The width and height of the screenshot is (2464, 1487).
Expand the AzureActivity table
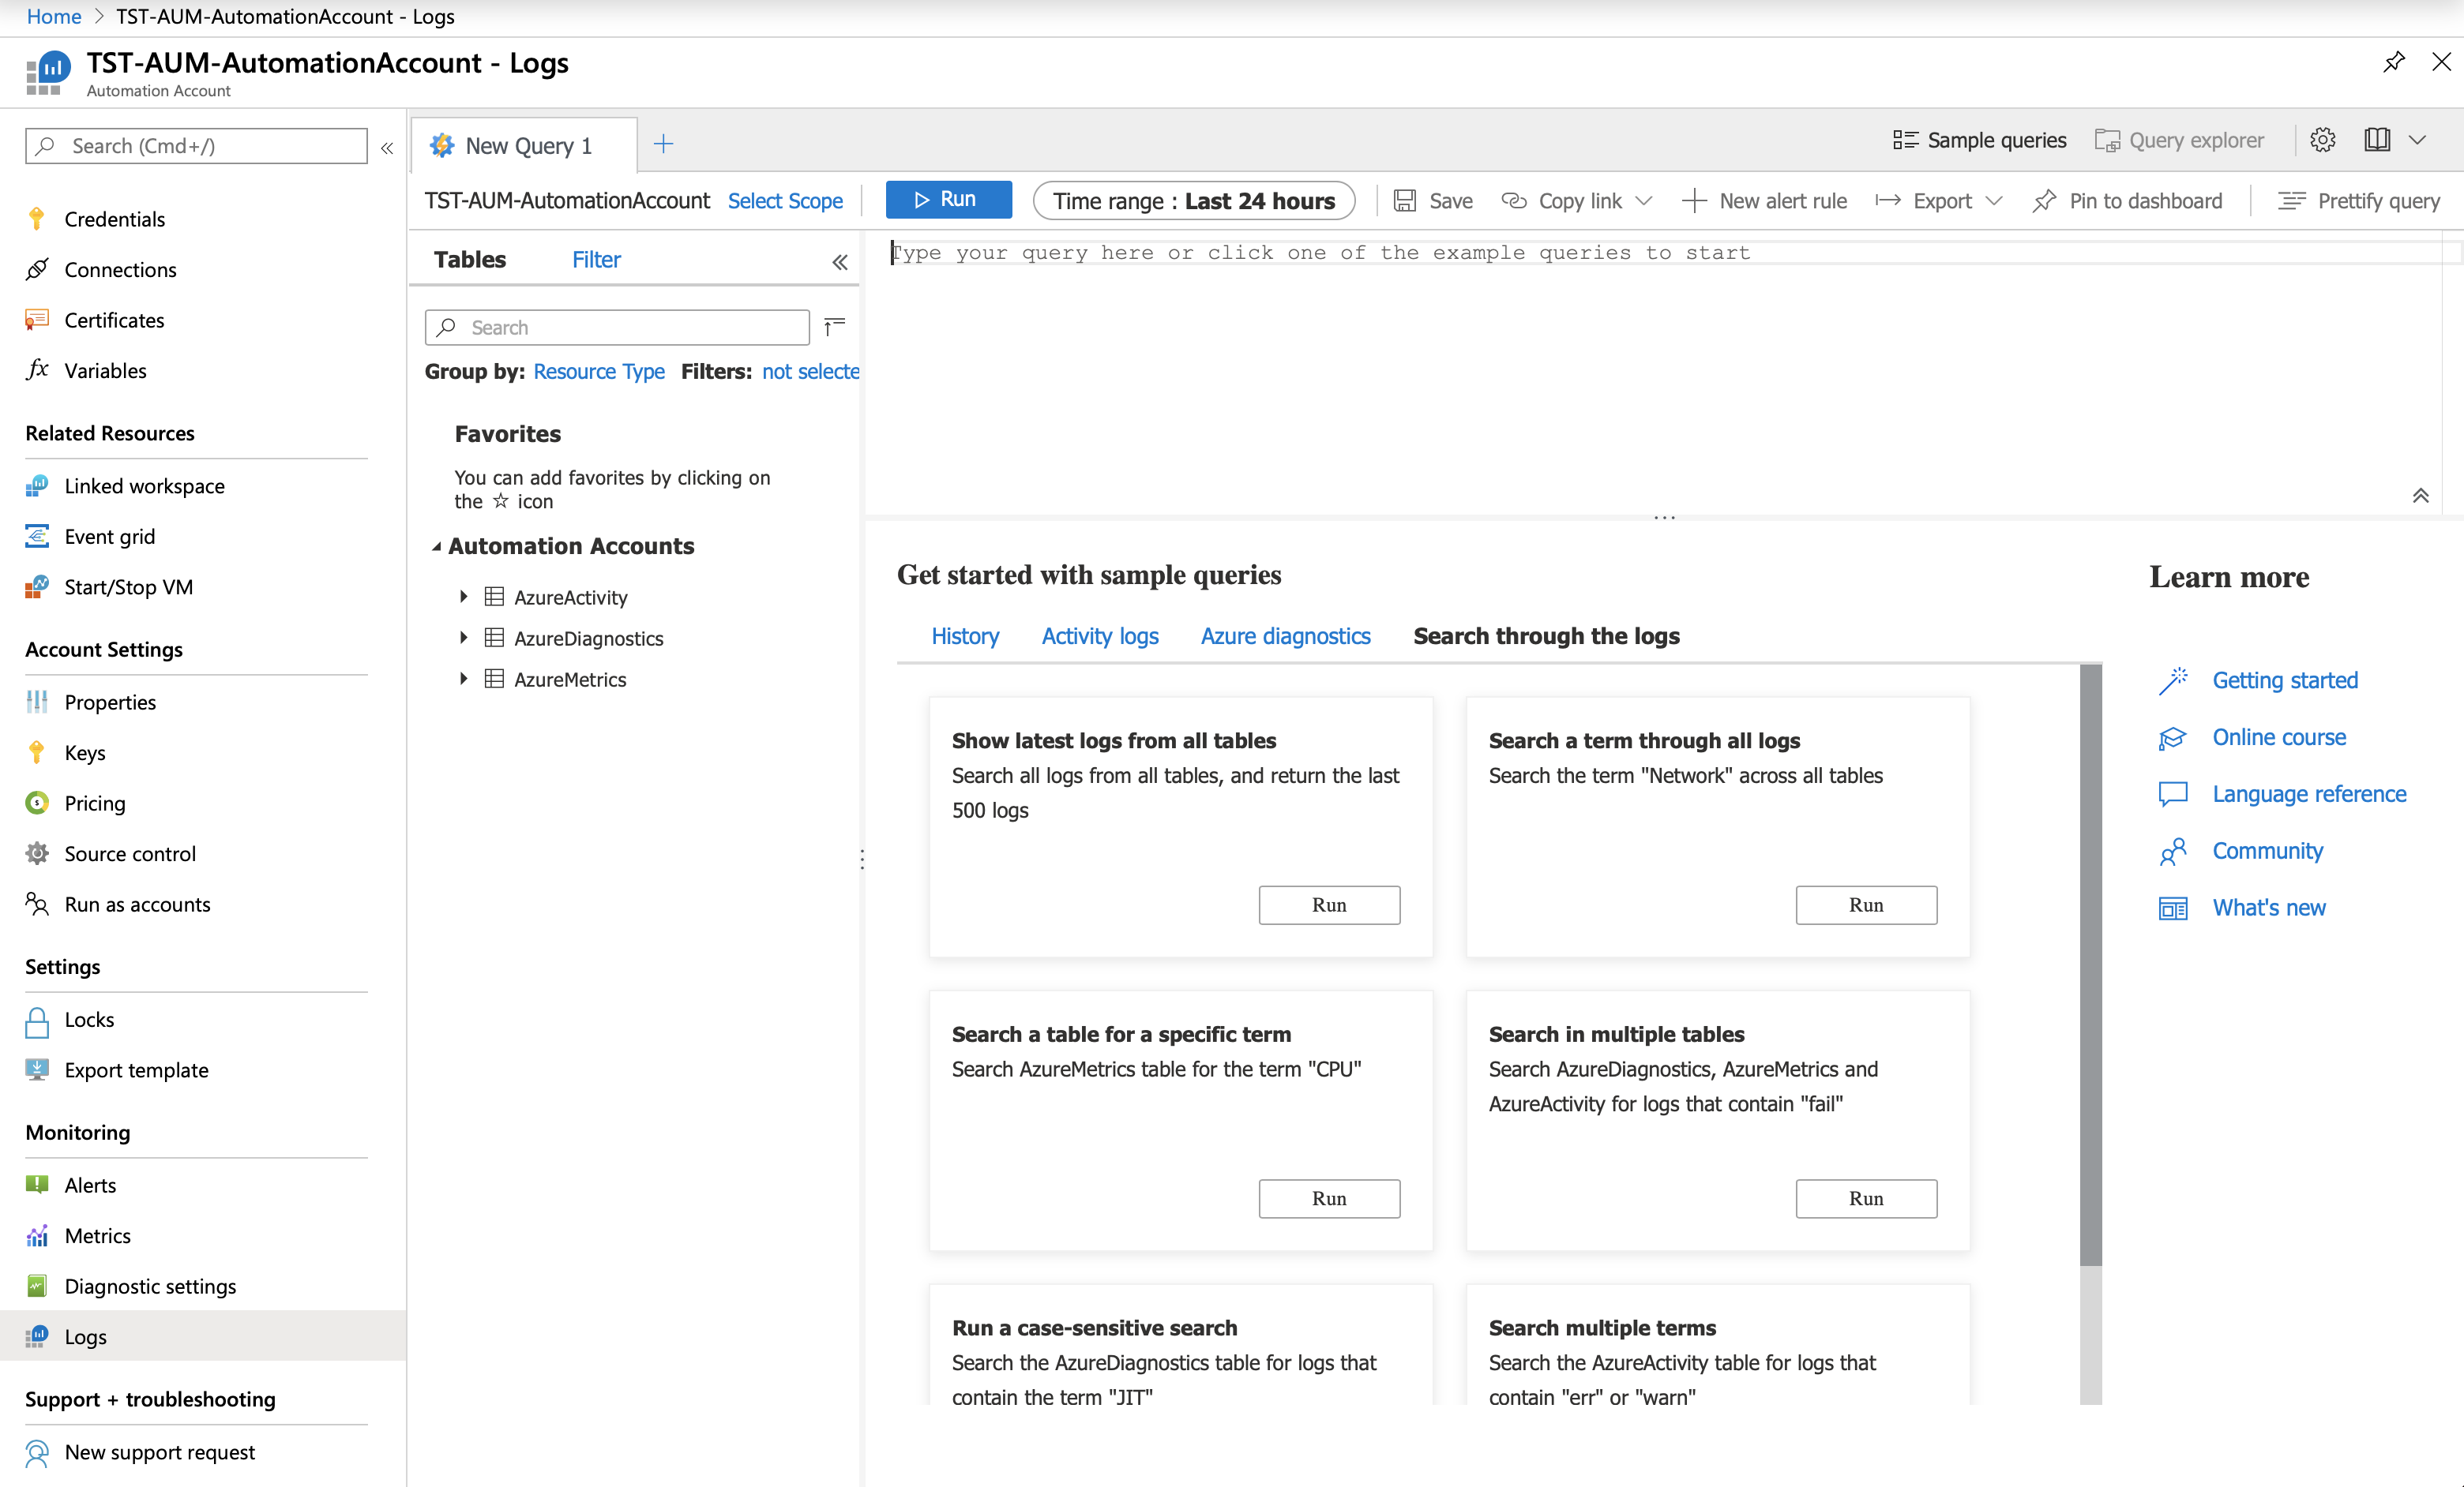pyautogui.click(x=463, y=597)
